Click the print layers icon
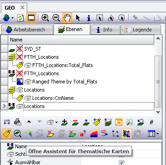Viewport: 166px width, 165px height. 18,122
